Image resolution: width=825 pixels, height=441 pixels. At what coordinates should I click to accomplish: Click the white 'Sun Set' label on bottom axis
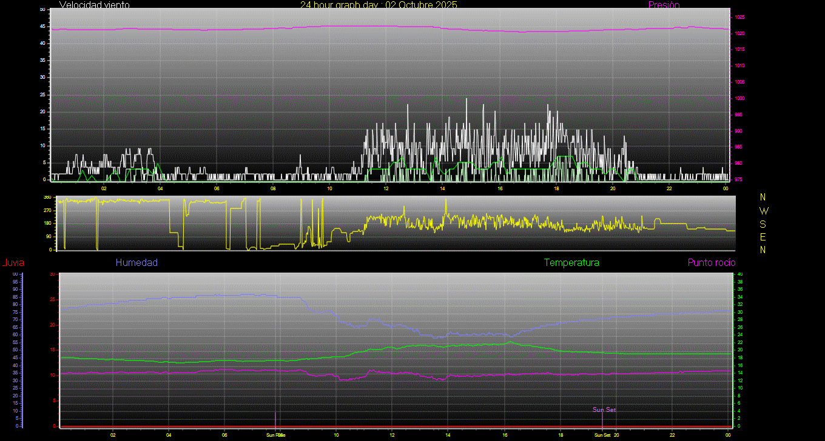click(x=602, y=435)
